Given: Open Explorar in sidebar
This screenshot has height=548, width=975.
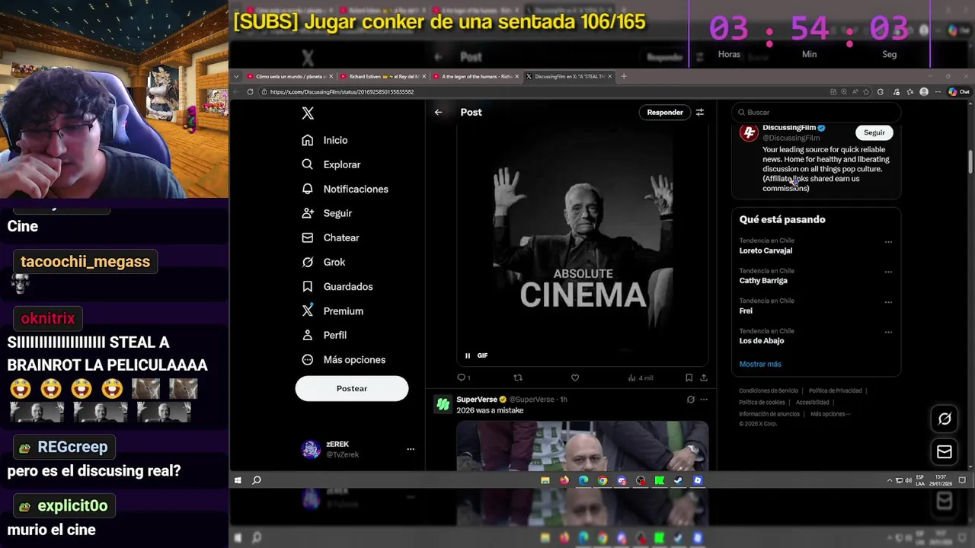Looking at the screenshot, I should click(331, 164).
